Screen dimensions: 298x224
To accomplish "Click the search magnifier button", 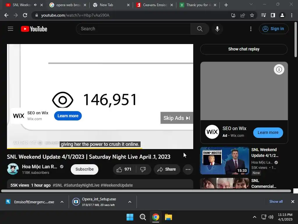I will pyautogui.click(x=200, y=29).
